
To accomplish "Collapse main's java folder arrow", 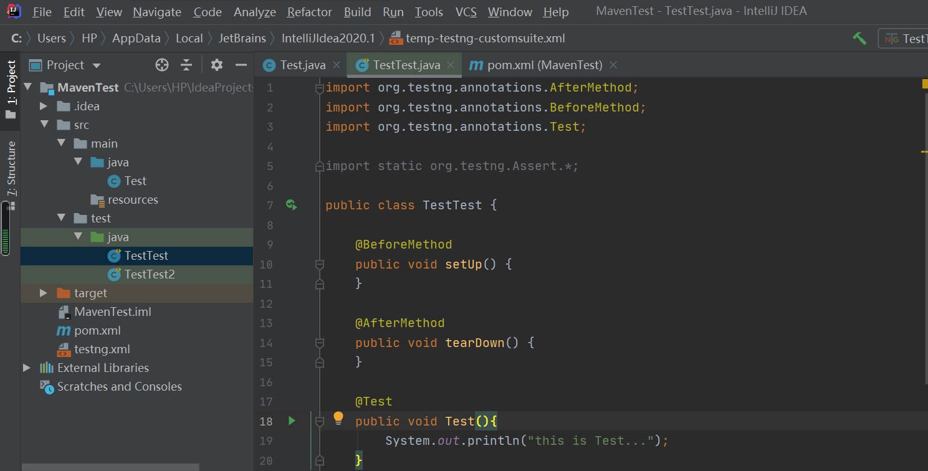I will tap(78, 162).
